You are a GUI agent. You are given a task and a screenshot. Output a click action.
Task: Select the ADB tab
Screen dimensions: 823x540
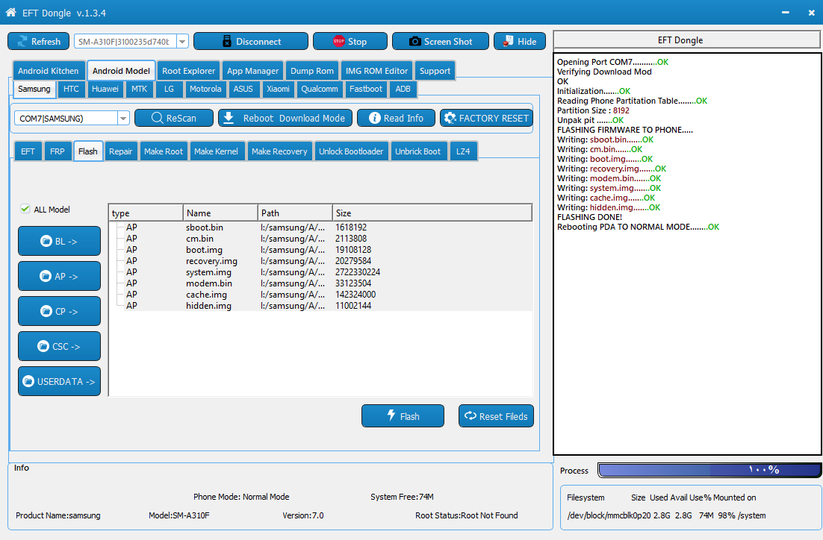click(403, 89)
